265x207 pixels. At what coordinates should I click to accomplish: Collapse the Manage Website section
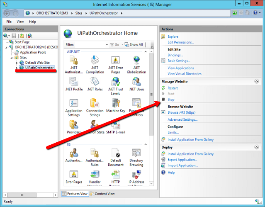point(258,82)
